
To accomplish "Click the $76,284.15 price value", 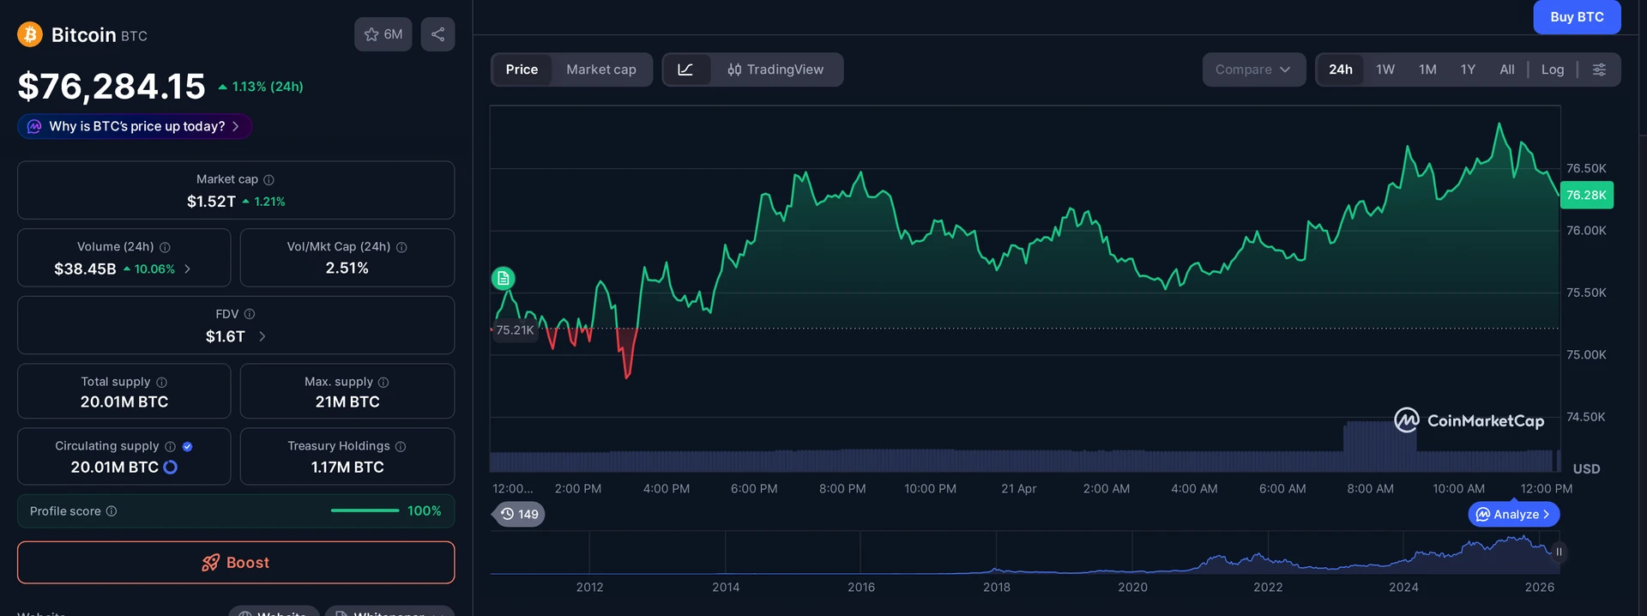I will pyautogui.click(x=112, y=87).
